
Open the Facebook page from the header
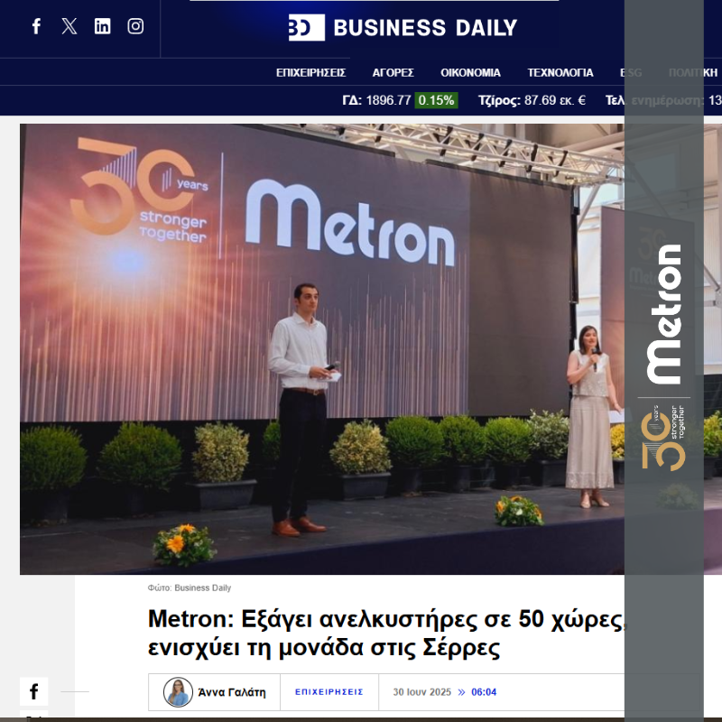pyautogui.click(x=36, y=26)
